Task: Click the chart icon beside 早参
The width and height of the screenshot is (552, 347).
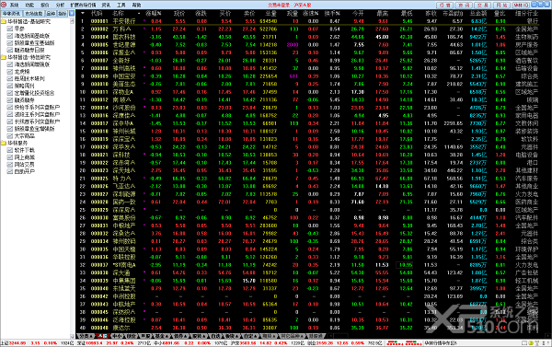Action: pos(10,29)
